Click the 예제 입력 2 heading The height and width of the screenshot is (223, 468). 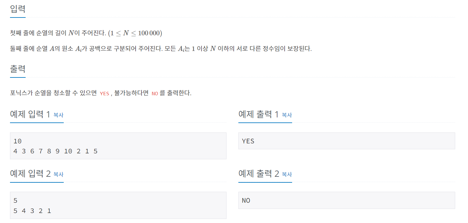point(30,174)
